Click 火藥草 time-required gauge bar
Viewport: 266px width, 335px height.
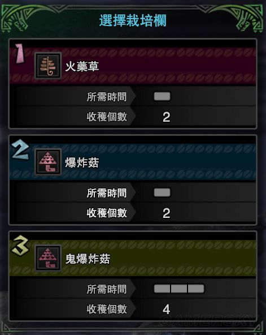point(162,96)
